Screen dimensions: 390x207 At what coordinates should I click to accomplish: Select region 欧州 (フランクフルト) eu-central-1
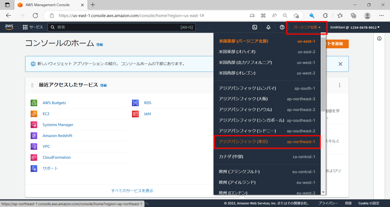click(267, 172)
